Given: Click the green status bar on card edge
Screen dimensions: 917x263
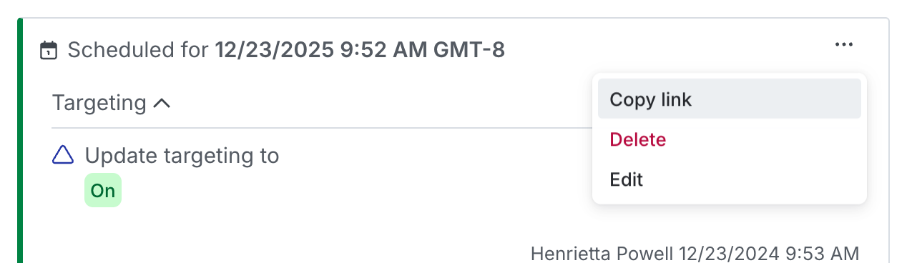Looking at the screenshot, I should [20, 141].
